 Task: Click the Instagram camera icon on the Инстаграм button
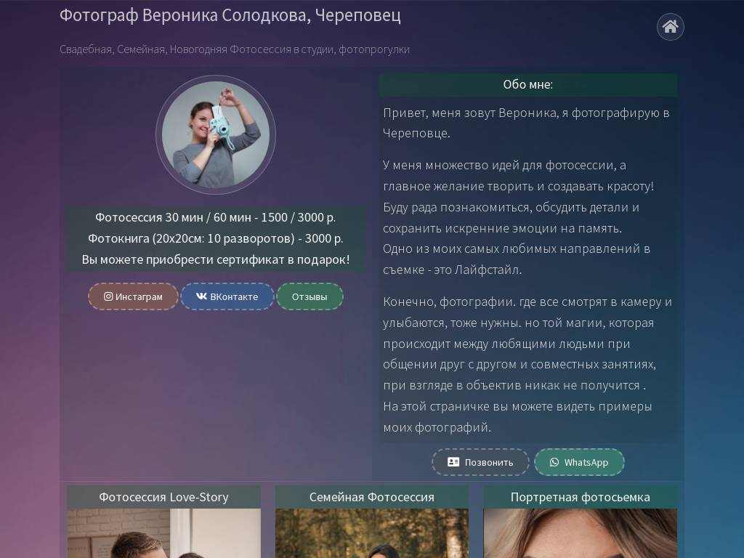(x=108, y=296)
